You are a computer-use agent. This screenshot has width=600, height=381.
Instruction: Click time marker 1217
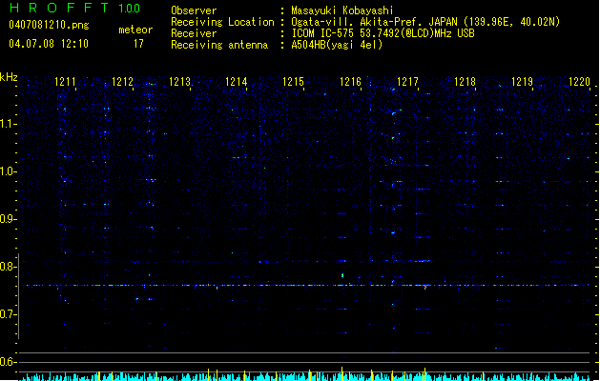pyautogui.click(x=407, y=82)
